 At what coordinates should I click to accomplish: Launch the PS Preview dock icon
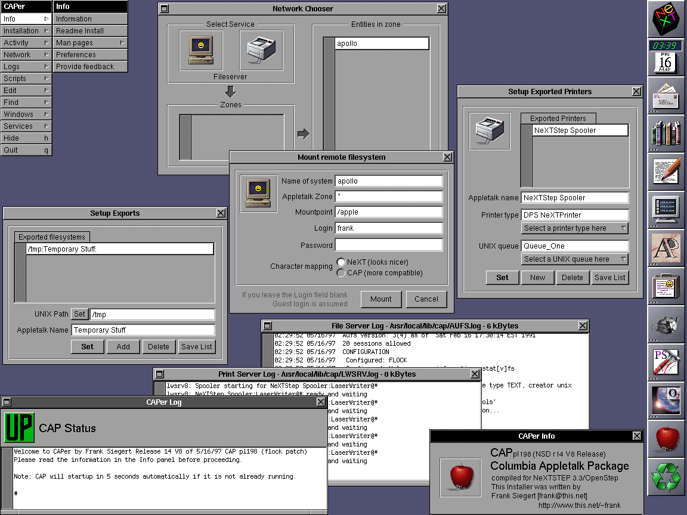(666, 362)
